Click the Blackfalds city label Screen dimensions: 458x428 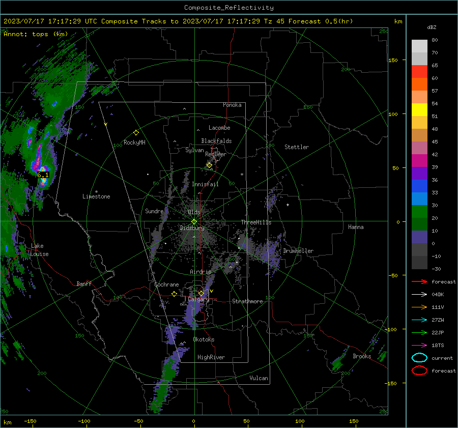(216, 141)
